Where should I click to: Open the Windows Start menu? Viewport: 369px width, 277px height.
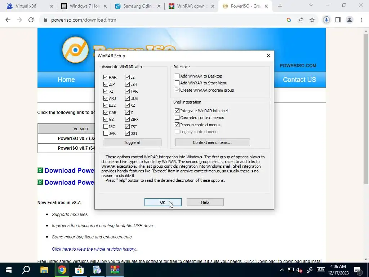pos(9,270)
